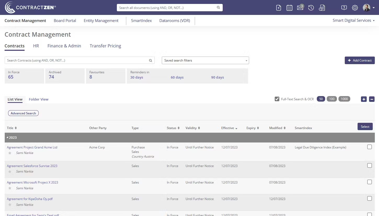Screen dimensions: 379x216
Task: Toggle the Full-Text Search & OCR checkbox
Action: tap(277, 99)
